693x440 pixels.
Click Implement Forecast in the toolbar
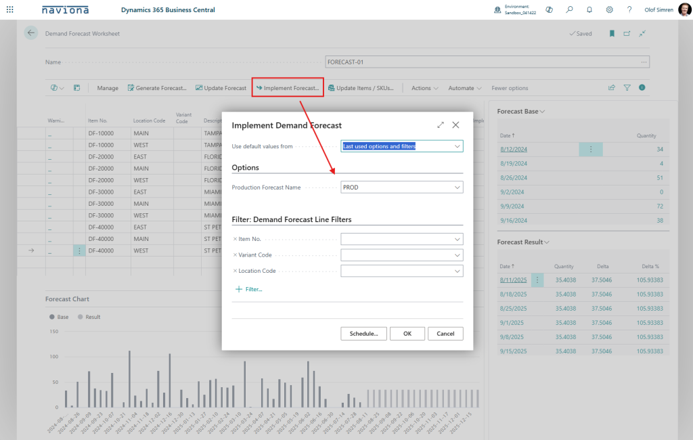[x=288, y=88]
